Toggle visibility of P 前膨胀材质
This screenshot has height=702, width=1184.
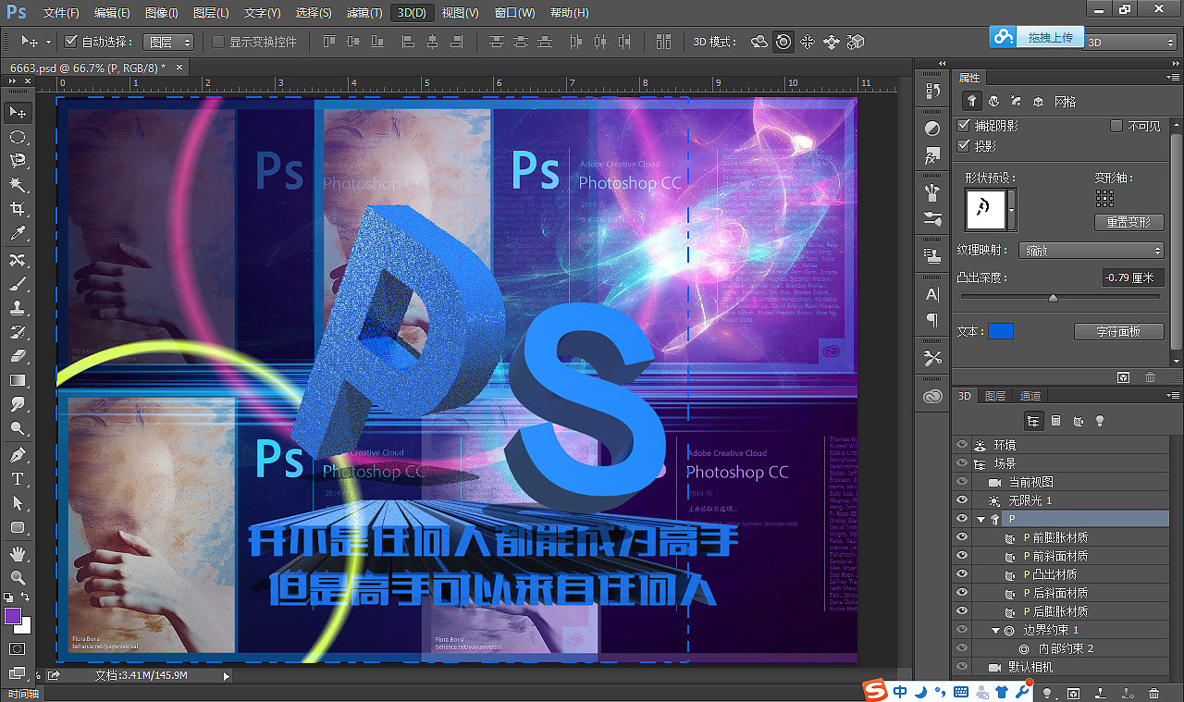962,537
